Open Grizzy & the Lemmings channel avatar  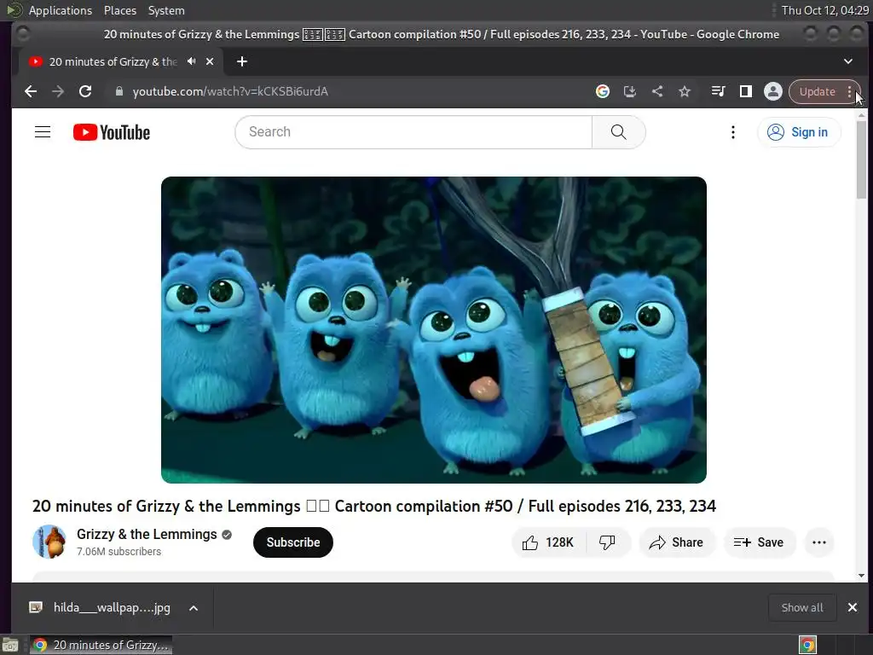pos(49,542)
